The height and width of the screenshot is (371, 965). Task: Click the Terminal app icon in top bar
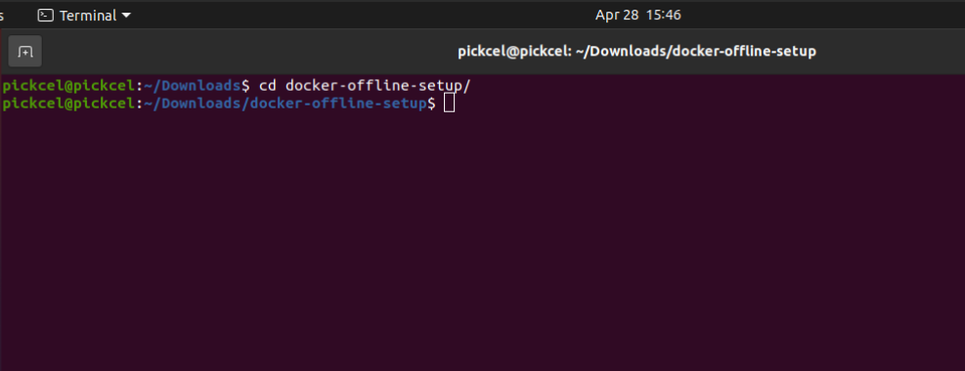(x=46, y=16)
